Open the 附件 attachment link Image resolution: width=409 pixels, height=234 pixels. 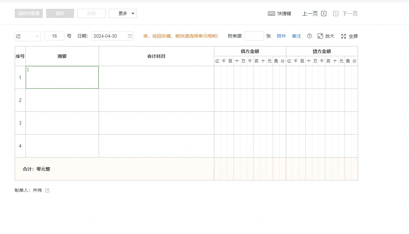tap(281, 36)
